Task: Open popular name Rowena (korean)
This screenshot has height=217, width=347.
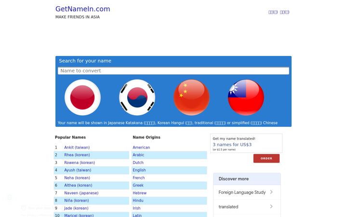Action: click(80, 163)
